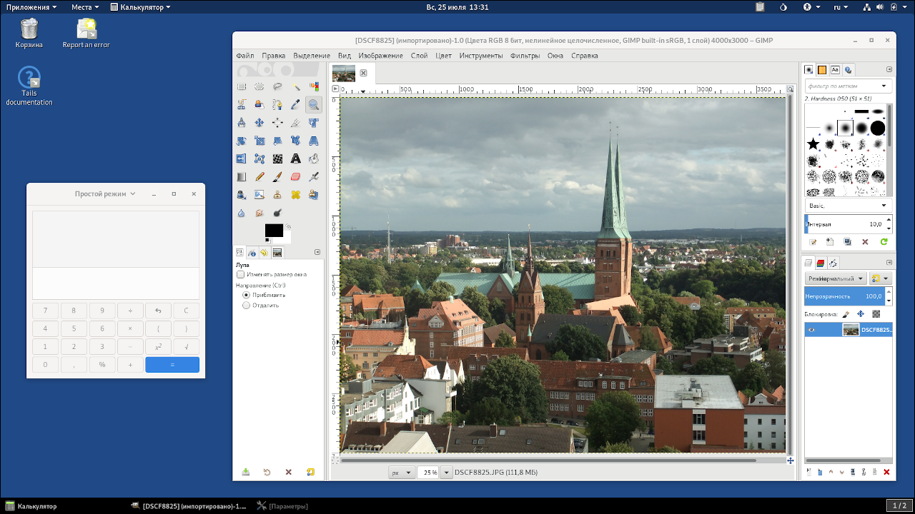
Task: Choose the Paintbrush tool
Action: point(277,176)
